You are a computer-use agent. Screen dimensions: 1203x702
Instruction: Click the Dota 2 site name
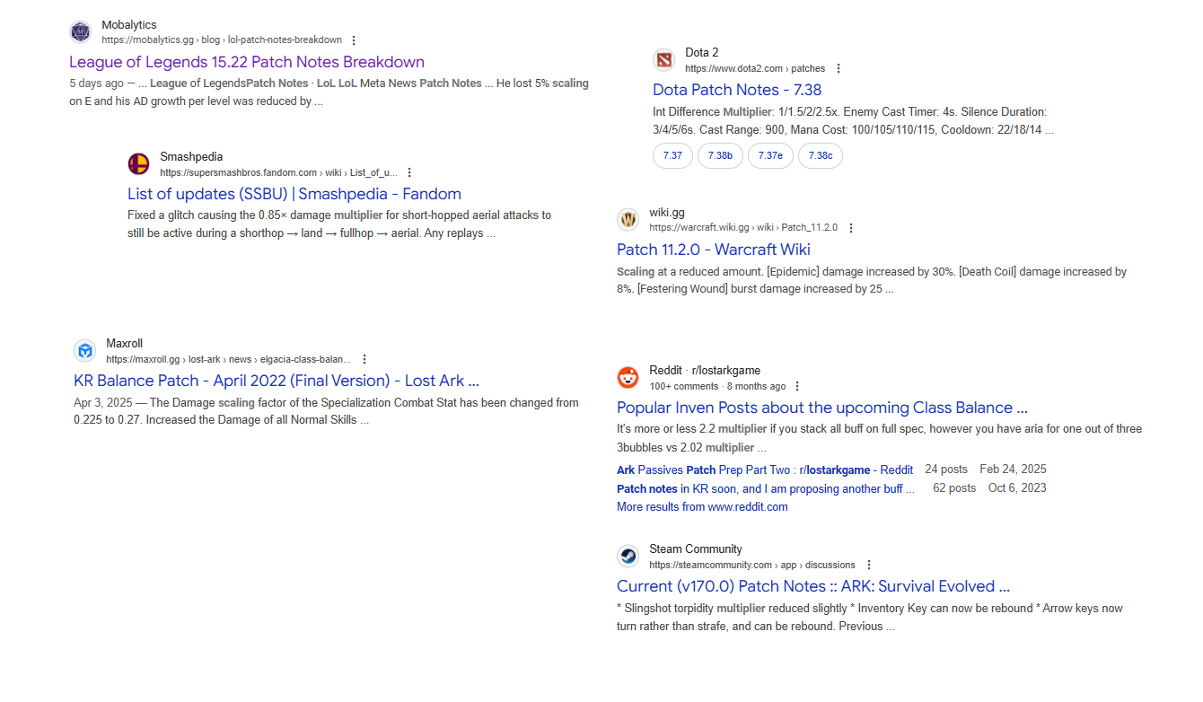point(702,53)
